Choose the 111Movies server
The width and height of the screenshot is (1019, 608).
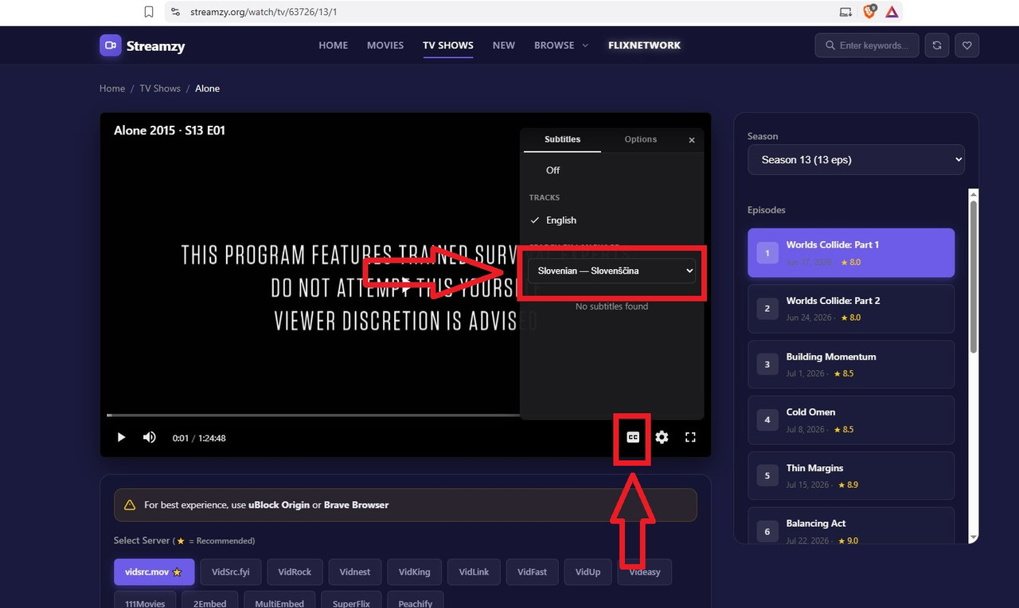144,601
